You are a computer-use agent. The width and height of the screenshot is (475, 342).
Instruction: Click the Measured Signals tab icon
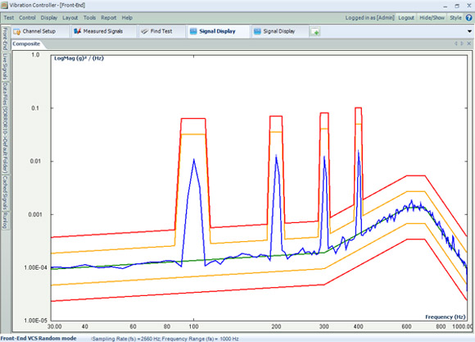click(x=78, y=31)
